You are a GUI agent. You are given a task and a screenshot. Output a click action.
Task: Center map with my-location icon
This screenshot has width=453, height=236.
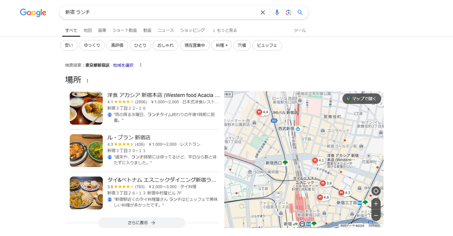point(376,191)
